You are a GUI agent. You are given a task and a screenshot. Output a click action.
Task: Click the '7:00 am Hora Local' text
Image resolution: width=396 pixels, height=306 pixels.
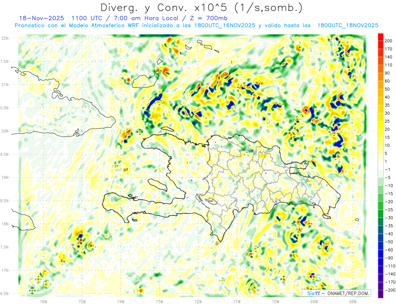[146, 18]
